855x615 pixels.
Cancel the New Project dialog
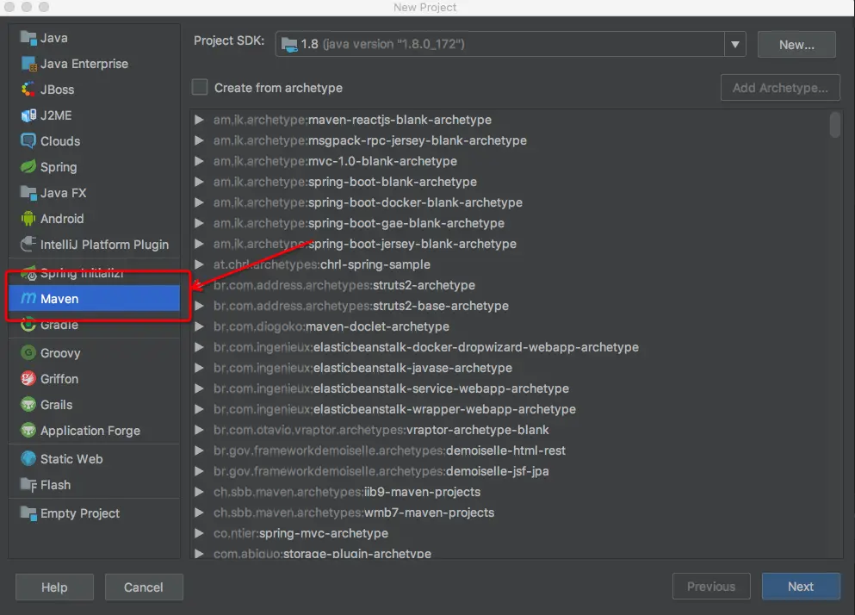pyautogui.click(x=144, y=587)
